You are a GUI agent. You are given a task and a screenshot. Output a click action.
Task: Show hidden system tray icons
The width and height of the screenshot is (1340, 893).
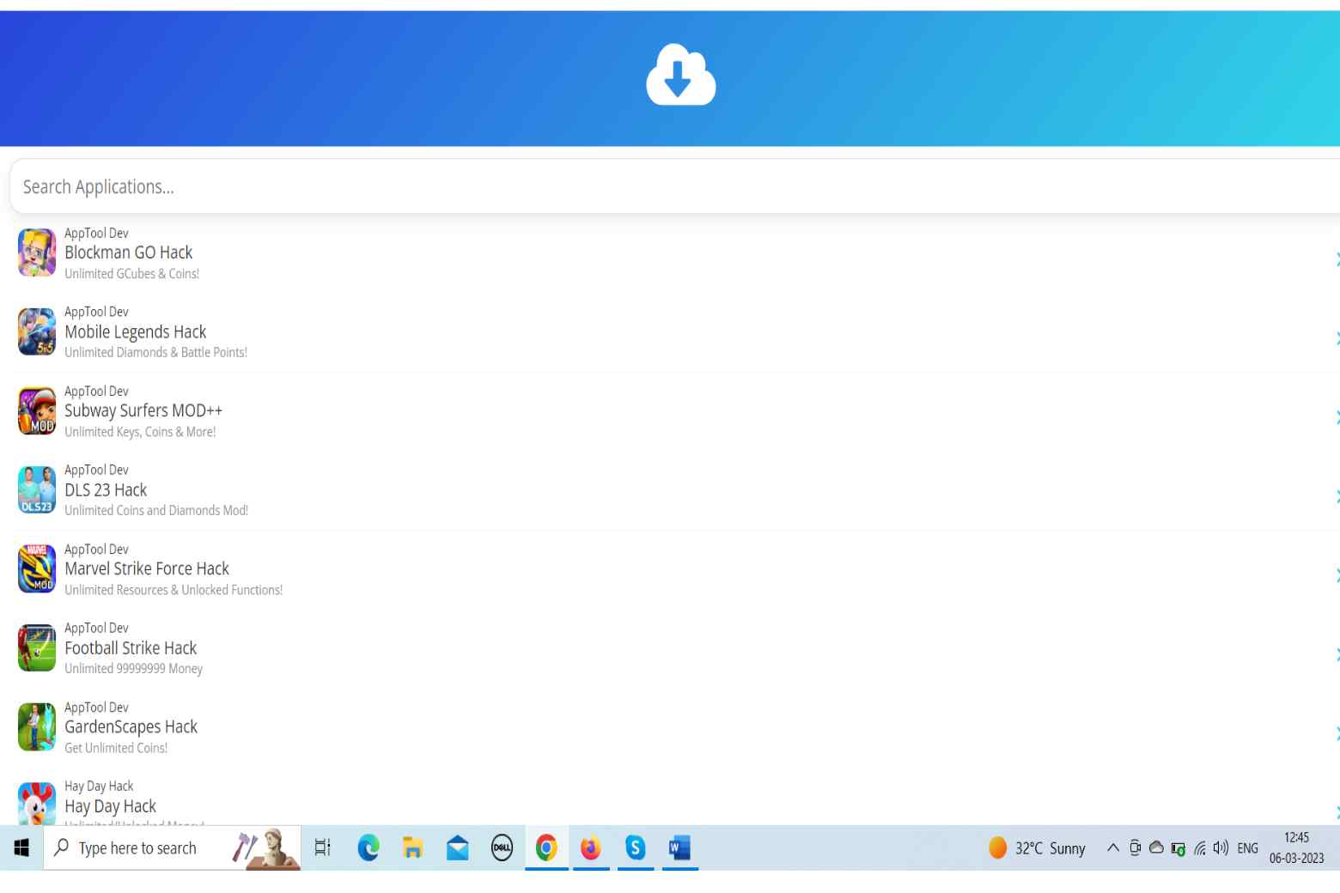[1112, 848]
